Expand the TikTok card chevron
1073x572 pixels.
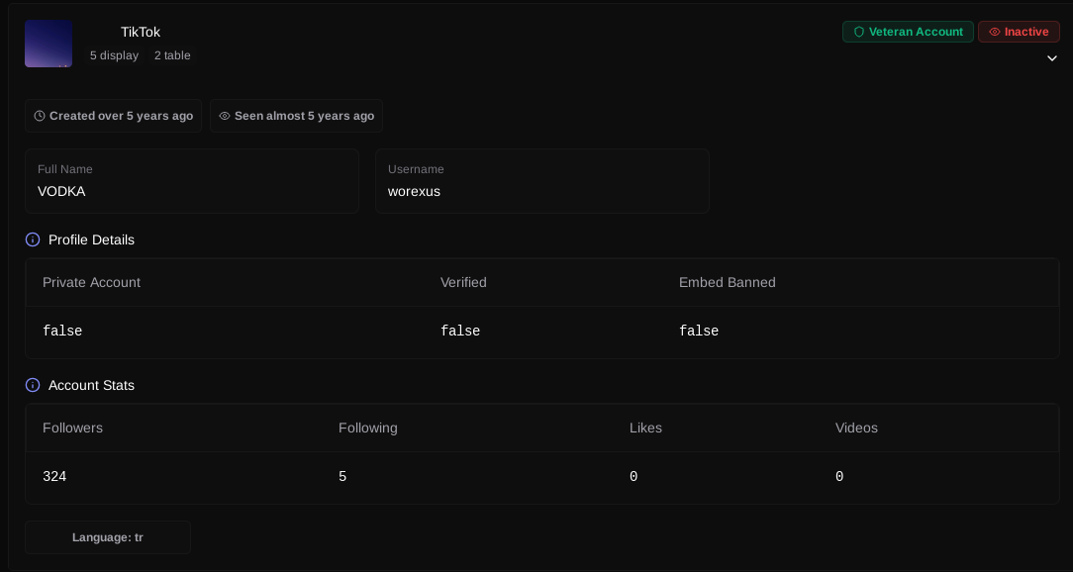(1052, 58)
